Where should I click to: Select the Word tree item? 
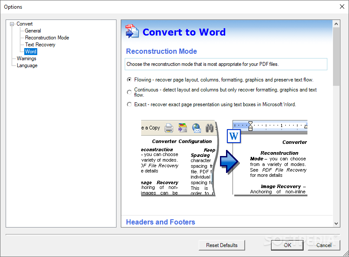click(31, 52)
